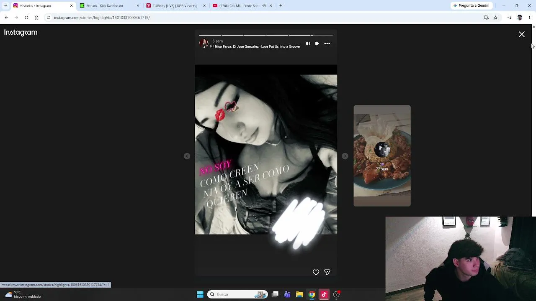The width and height of the screenshot is (536, 301).
Task: Mute the Cris MJ tab audio indicator
Action: tap(264, 6)
